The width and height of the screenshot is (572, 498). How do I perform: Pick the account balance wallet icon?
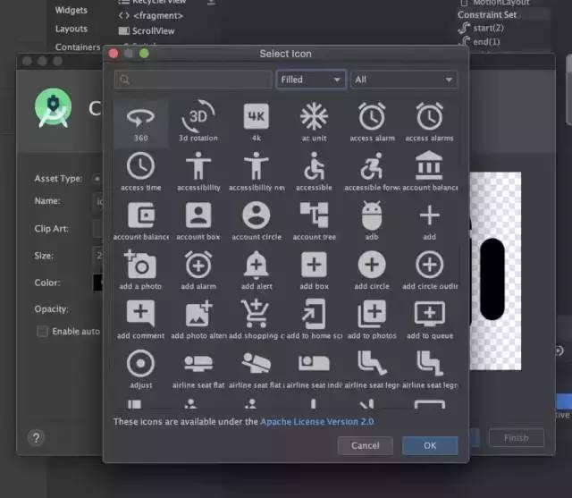[x=141, y=222]
